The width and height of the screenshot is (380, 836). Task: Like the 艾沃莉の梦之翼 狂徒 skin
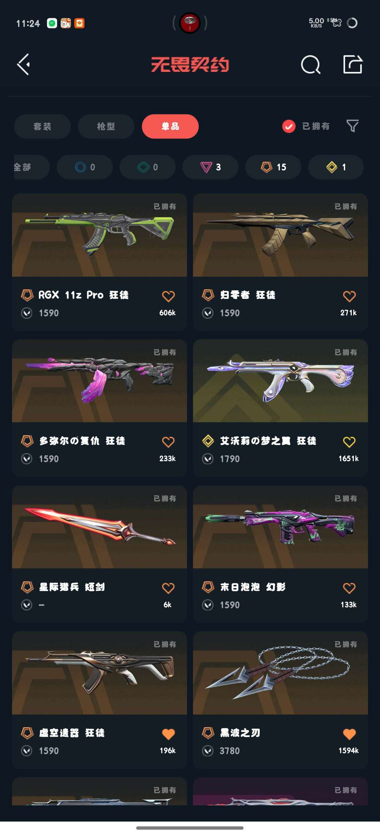tap(349, 442)
